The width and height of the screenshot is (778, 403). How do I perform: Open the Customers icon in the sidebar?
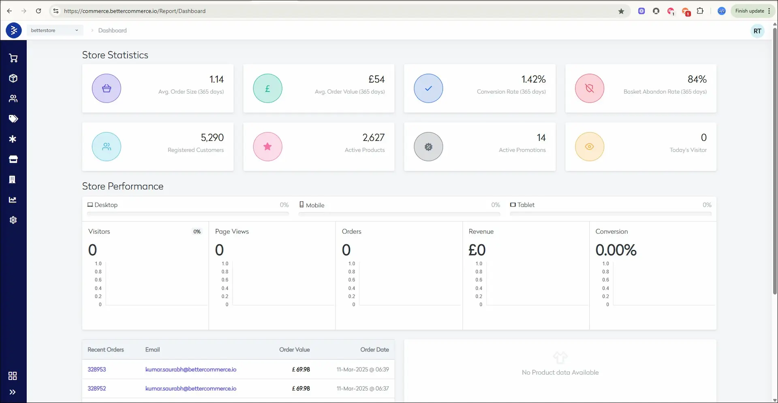[x=13, y=98]
